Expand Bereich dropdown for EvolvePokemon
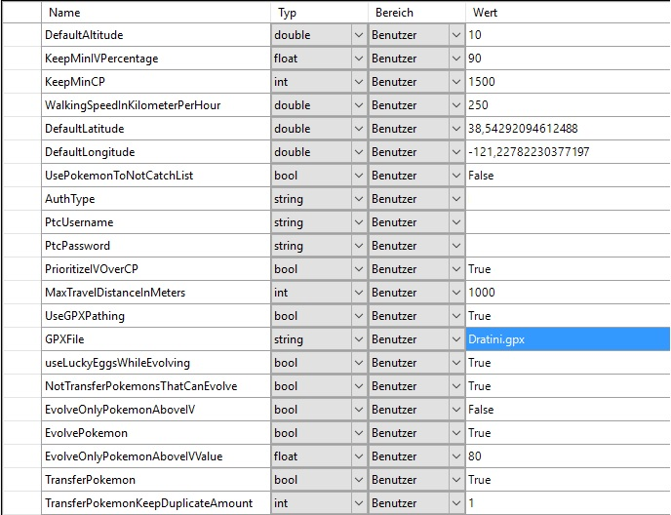Image resolution: width=671 pixels, height=515 pixels. click(x=455, y=433)
